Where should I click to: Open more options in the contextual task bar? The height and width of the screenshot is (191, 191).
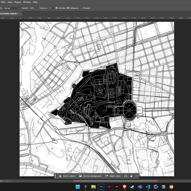pyautogui.click(x=136, y=176)
